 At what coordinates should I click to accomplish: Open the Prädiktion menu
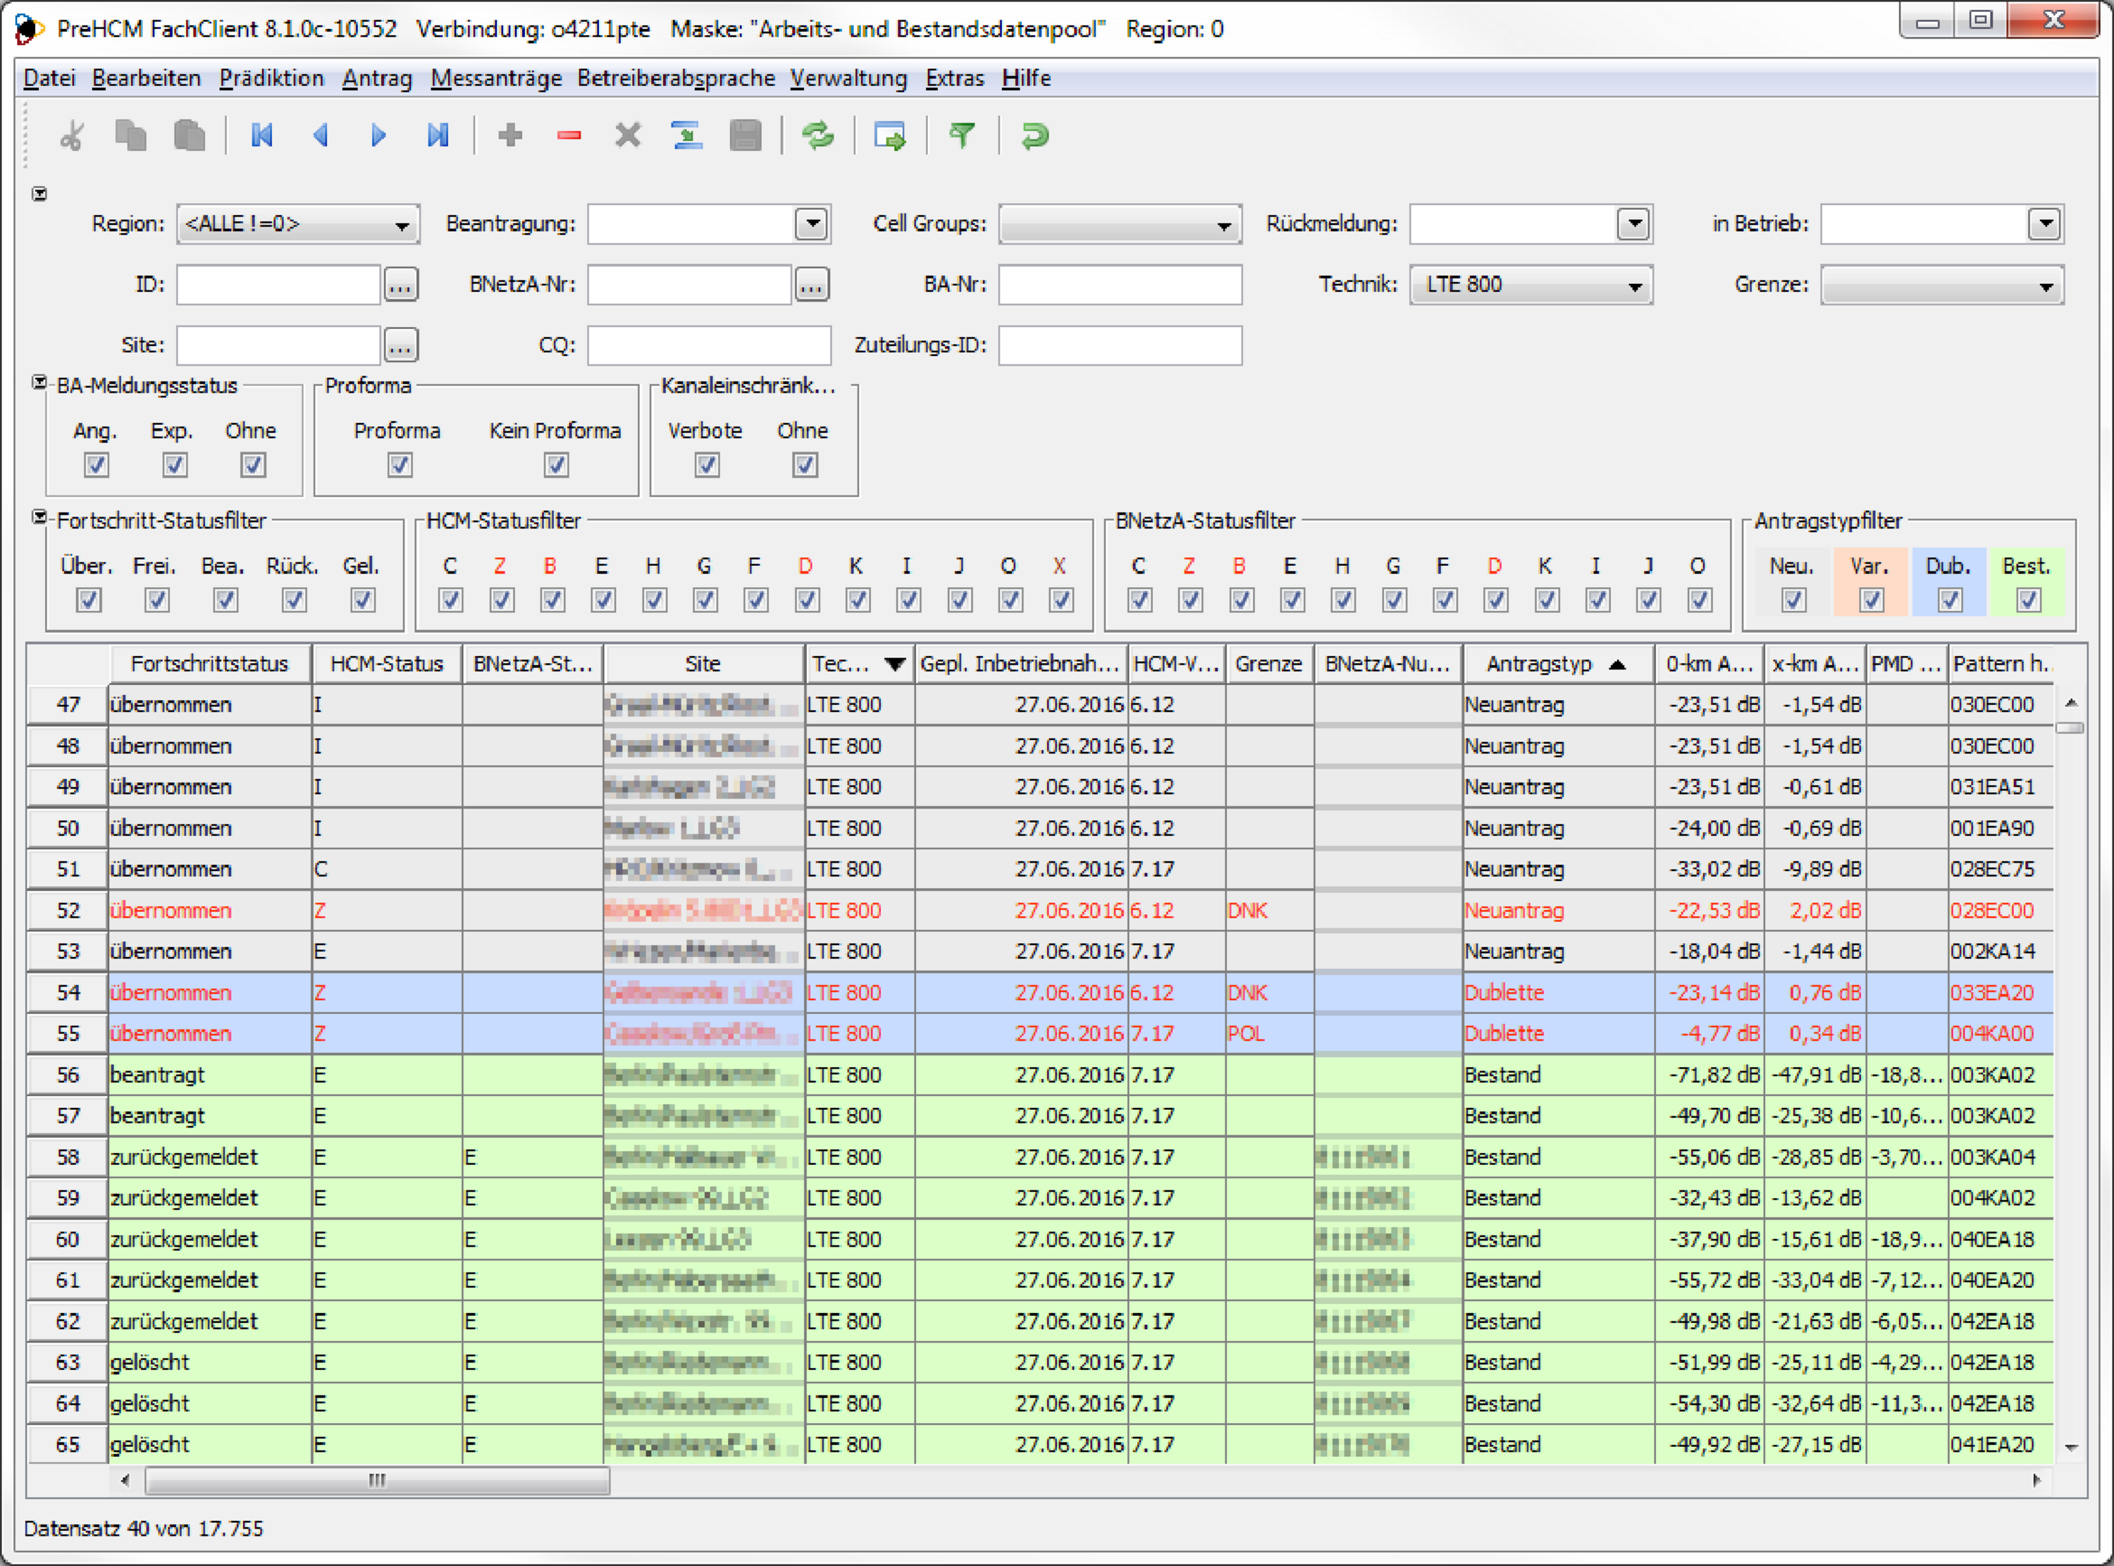click(x=271, y=78)
